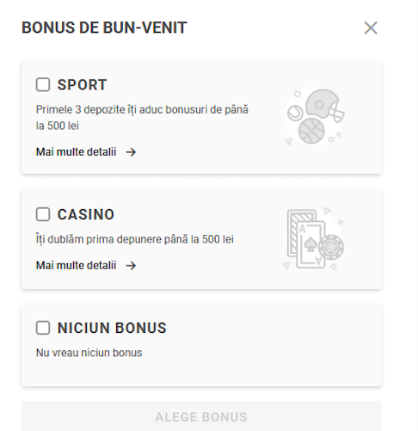The image size is (418, 431).
Task: Select the NICIUN BONUS heading
Action: pyautogui.click(x=112, y=328)
